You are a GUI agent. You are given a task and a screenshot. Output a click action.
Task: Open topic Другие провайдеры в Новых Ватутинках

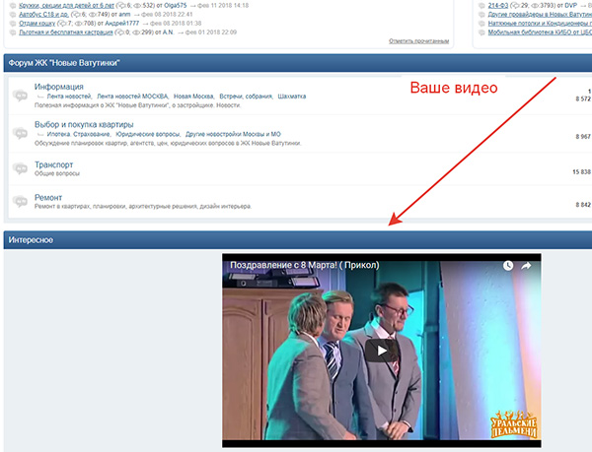(x=540, y=15)
